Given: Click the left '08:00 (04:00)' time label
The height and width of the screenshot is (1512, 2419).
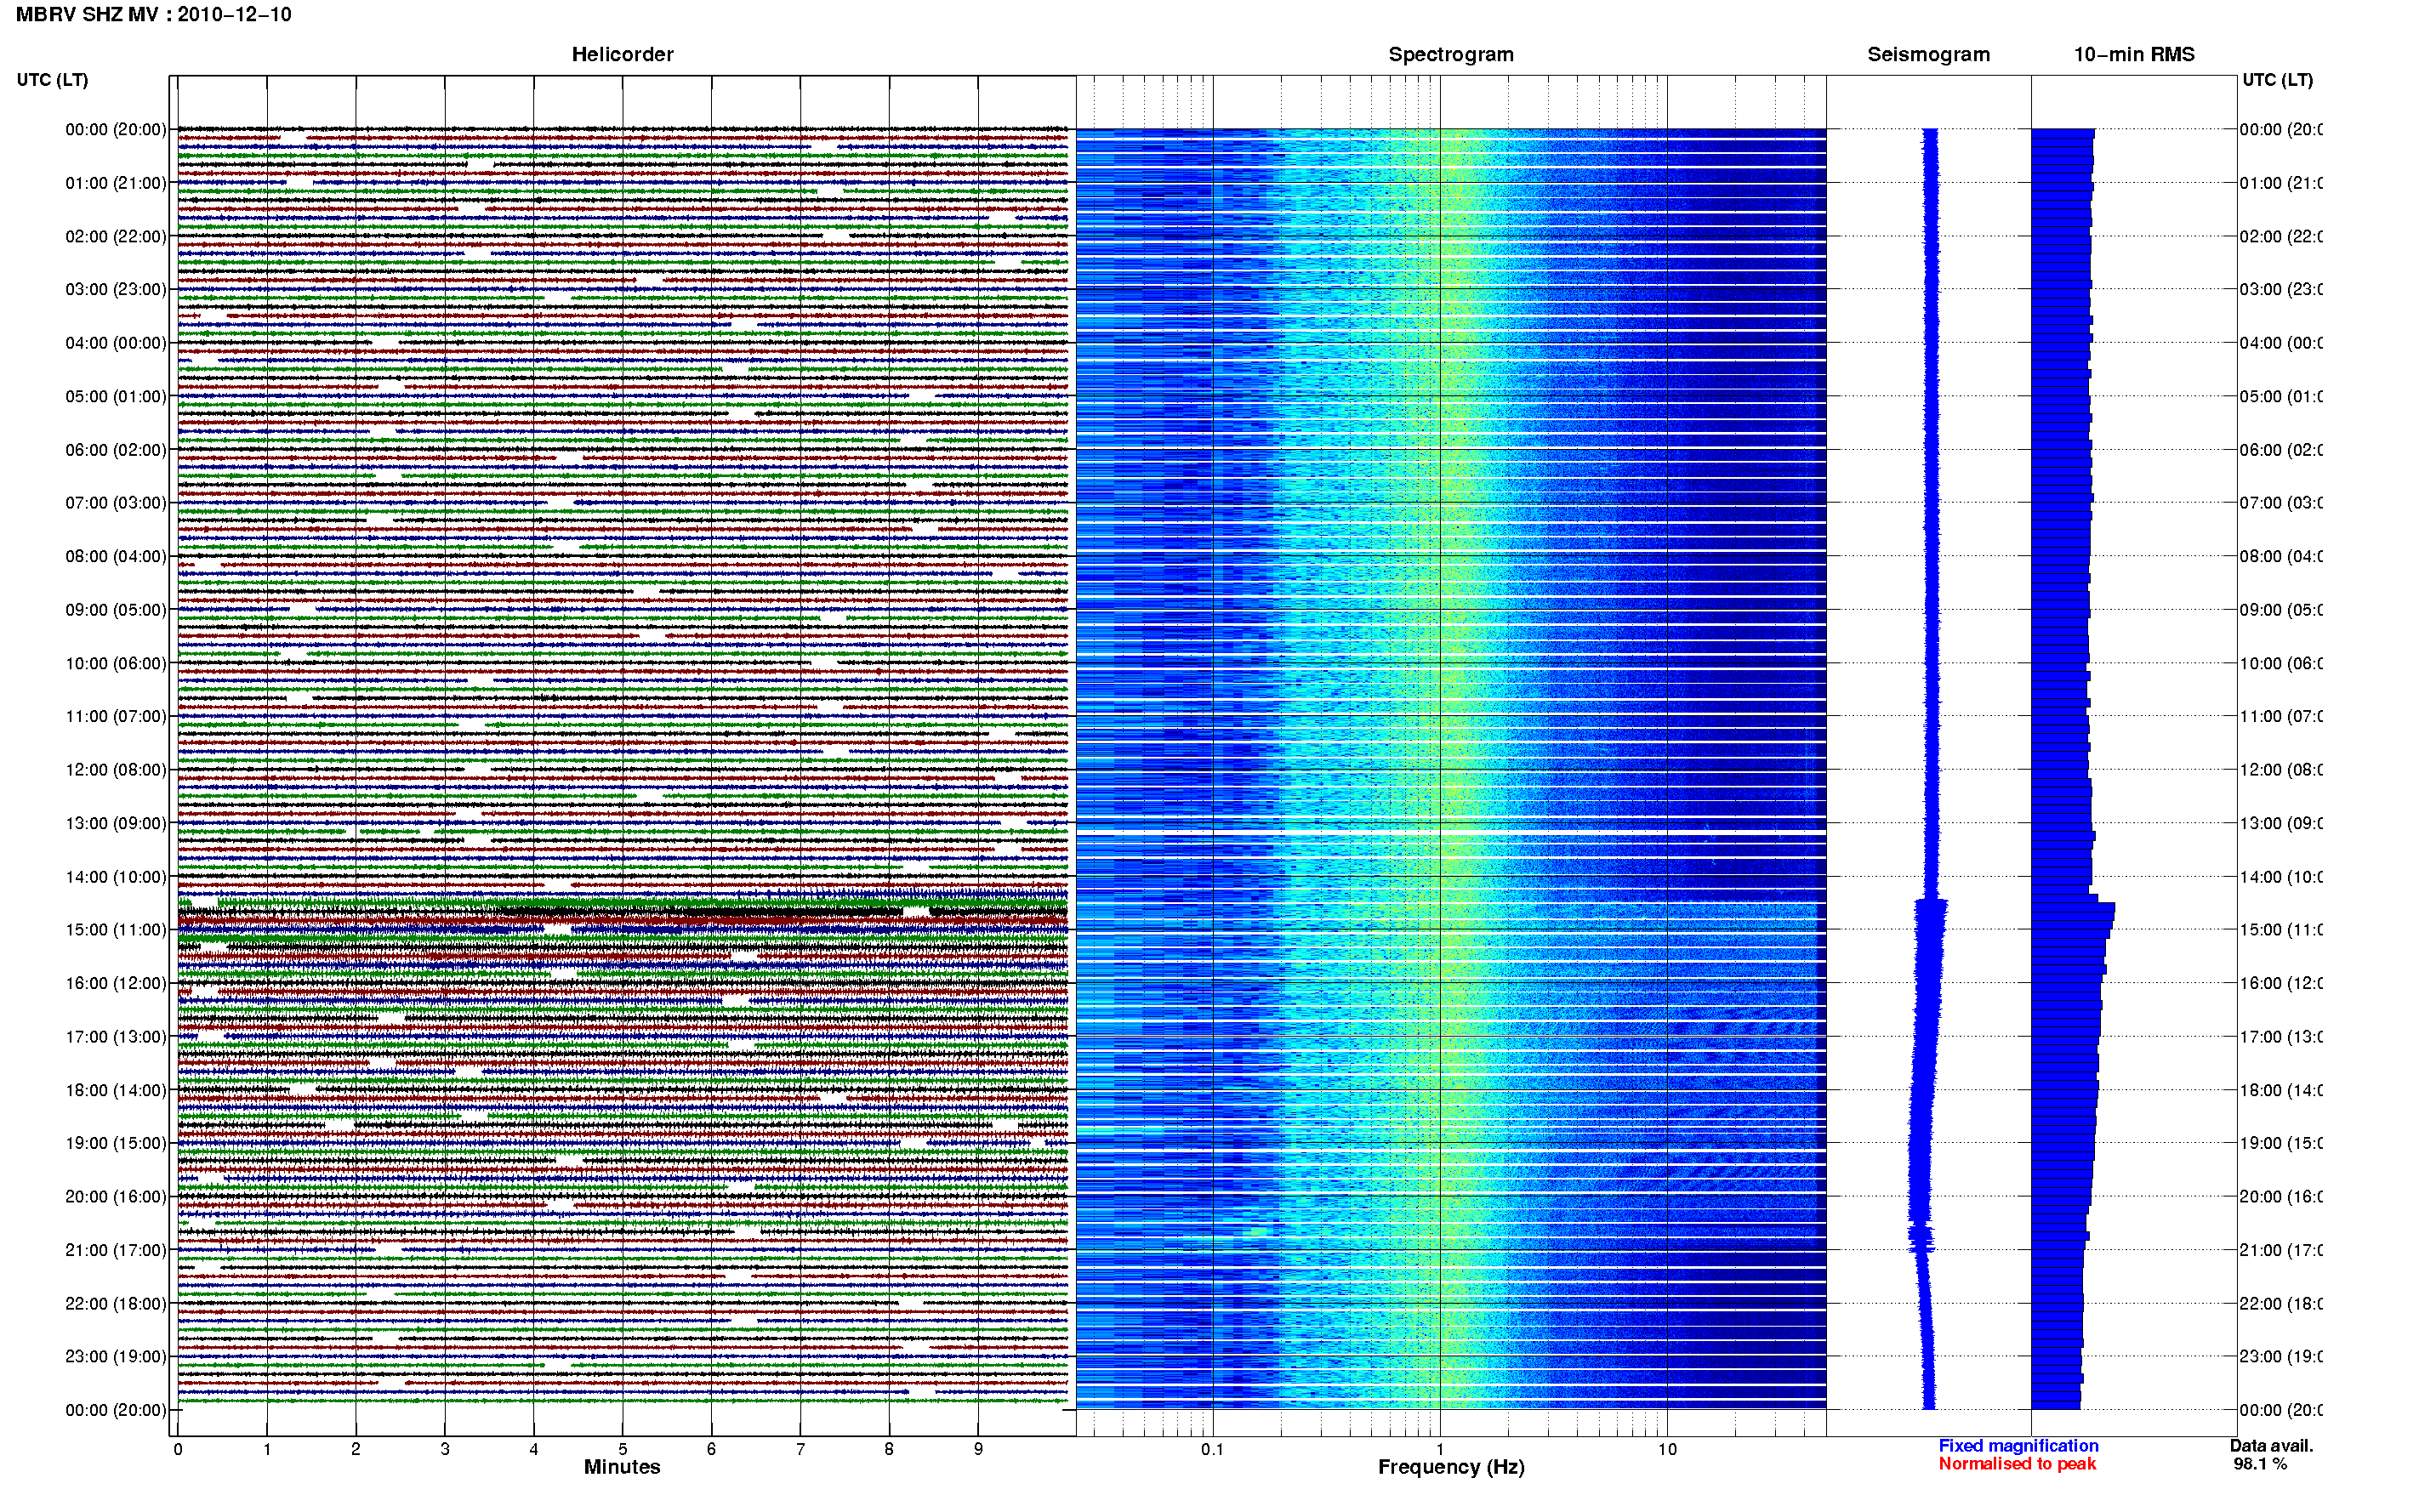Looking at the screenshot, I should 116,556.
